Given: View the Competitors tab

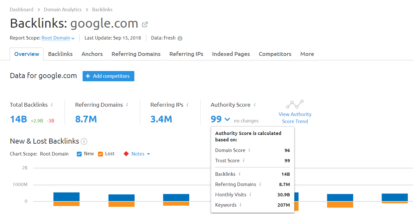Looking at the screenshot, I should (275, 54).
